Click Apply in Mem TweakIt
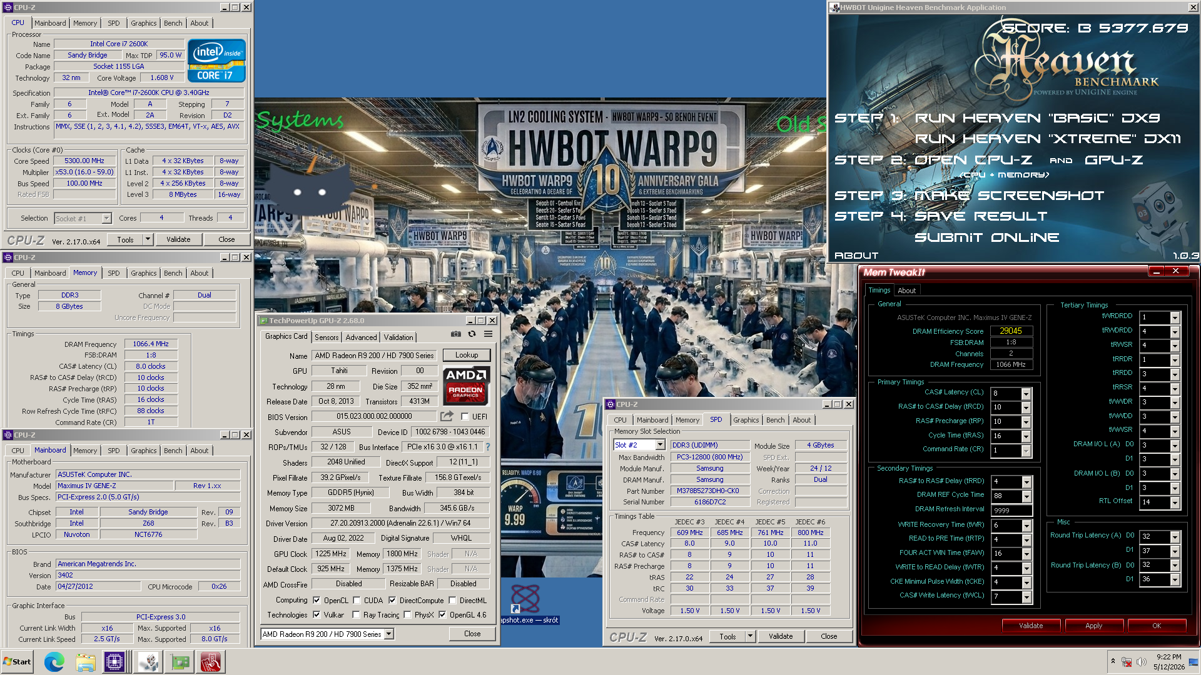The image size is (1201, 675). coord(1093,626)
